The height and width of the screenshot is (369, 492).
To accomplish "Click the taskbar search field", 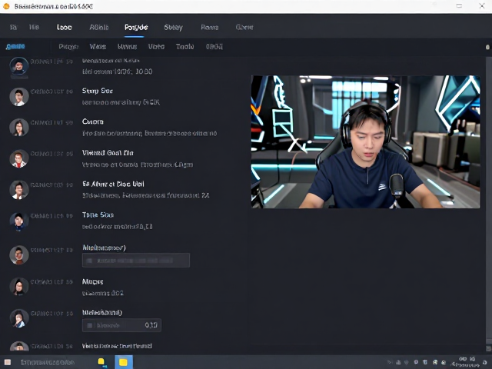I will point(48,363).
